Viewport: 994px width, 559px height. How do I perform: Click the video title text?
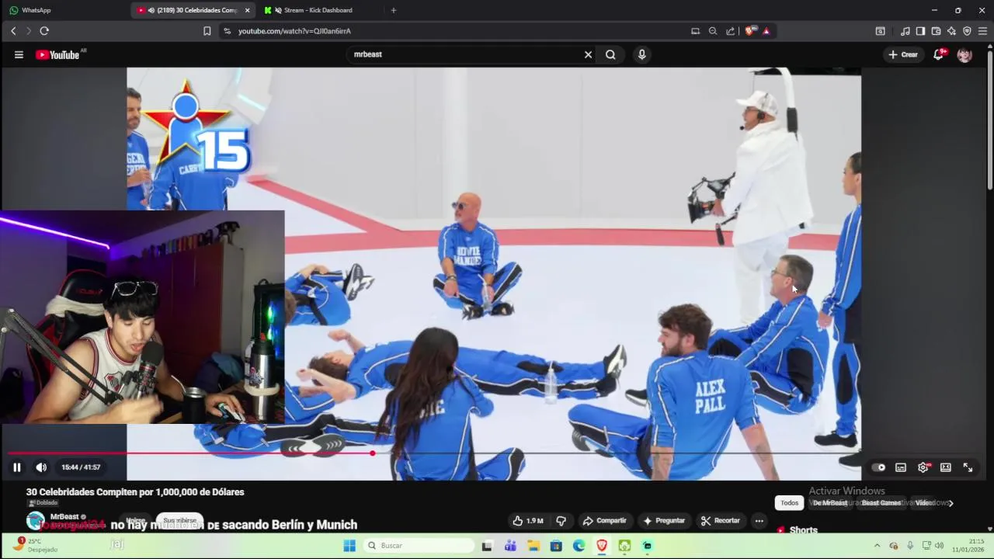pos(135,491)
